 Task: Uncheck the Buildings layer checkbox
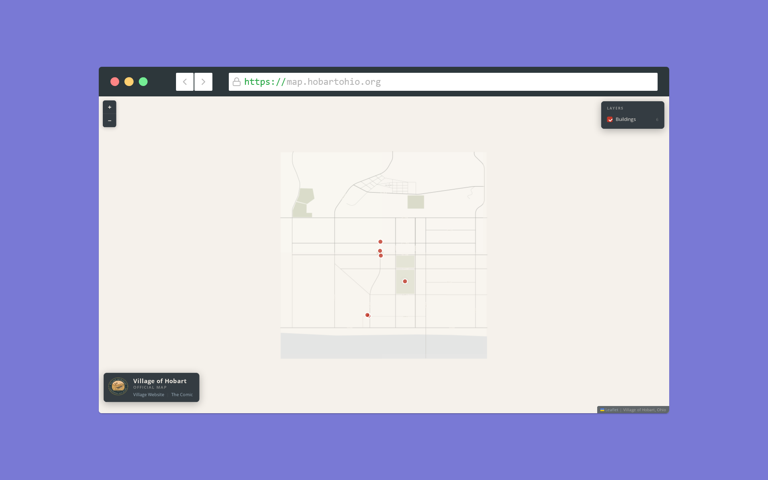point(610,120)
